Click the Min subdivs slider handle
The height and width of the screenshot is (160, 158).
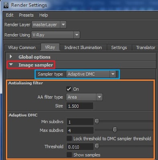[x=97, y=121]
